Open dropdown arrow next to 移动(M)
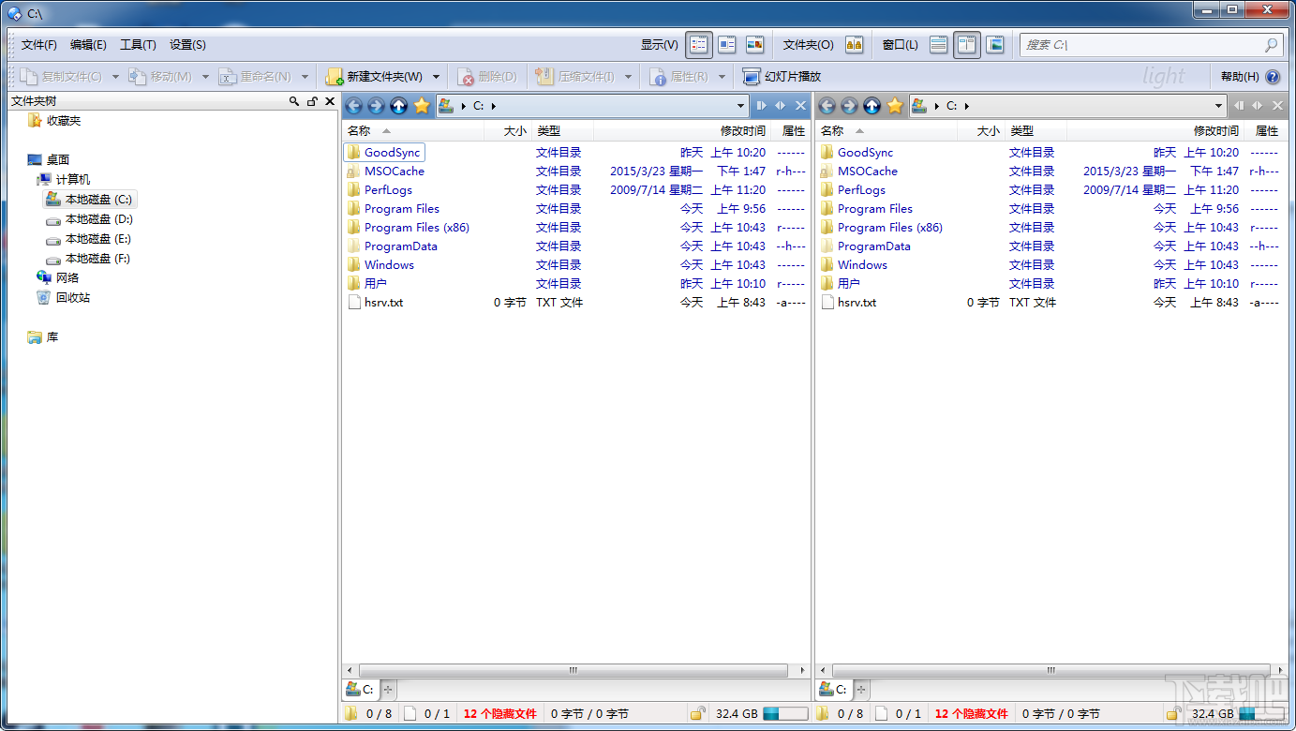 pos(205,77)
